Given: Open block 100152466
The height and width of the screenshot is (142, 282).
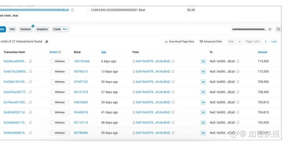Looking at the screenshot, I should coord(82,61).
